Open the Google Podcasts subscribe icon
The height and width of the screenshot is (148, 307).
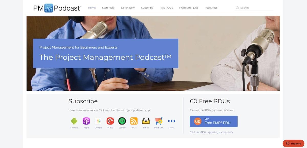click(98, 121)
